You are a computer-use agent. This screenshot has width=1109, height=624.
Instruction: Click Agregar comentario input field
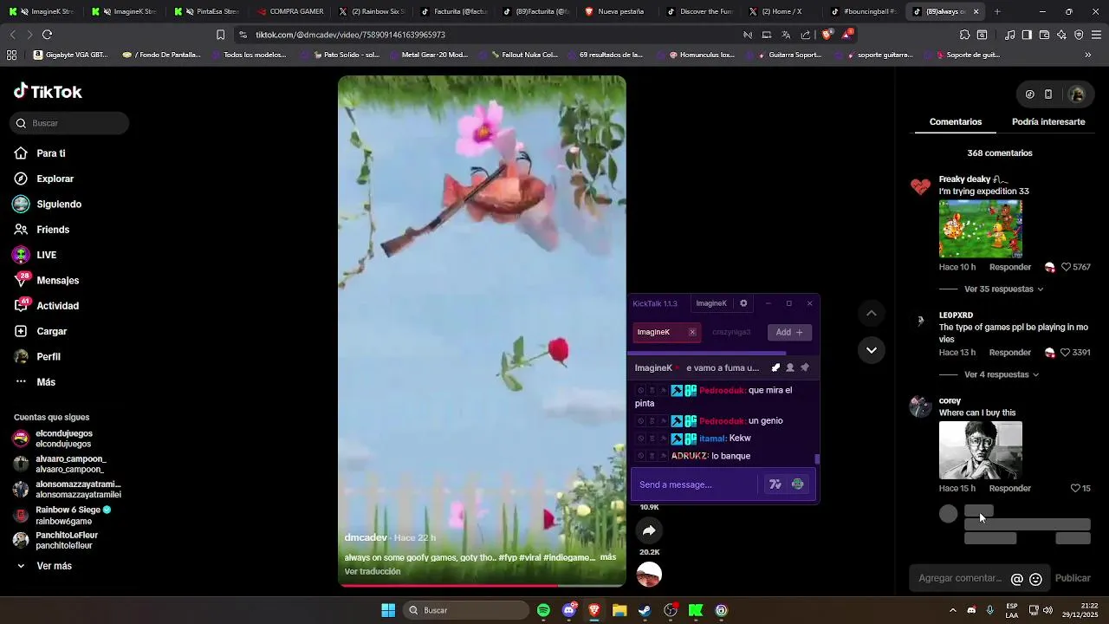tap(960, 578)
